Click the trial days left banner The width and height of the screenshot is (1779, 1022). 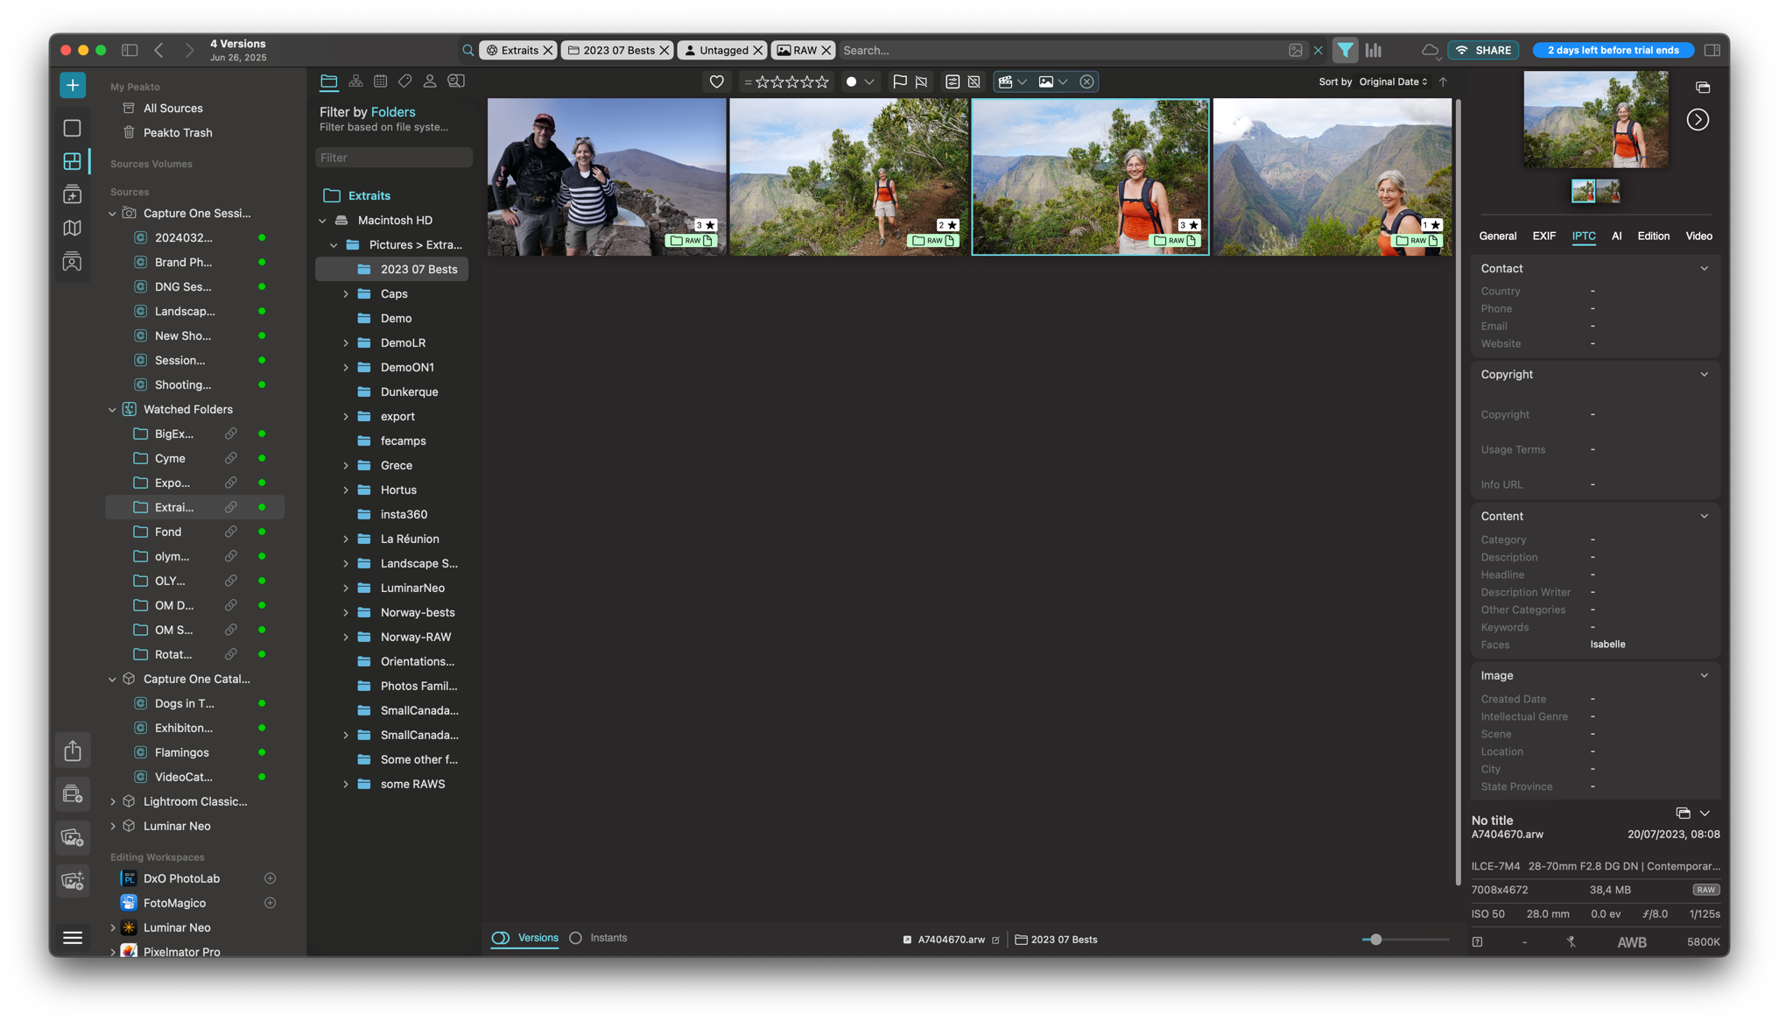(1613, 50)
